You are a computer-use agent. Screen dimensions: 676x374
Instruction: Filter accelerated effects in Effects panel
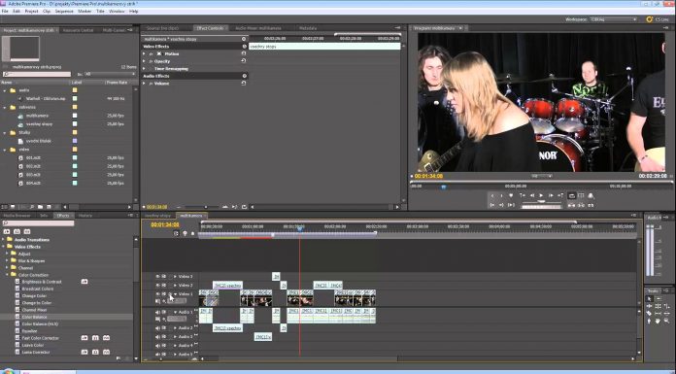[x=7, y=231]
